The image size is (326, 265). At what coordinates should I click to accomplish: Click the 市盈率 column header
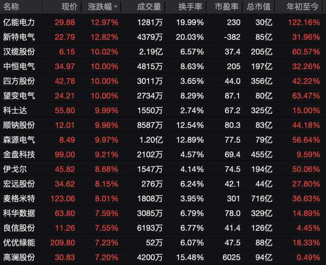coord(227,7)
